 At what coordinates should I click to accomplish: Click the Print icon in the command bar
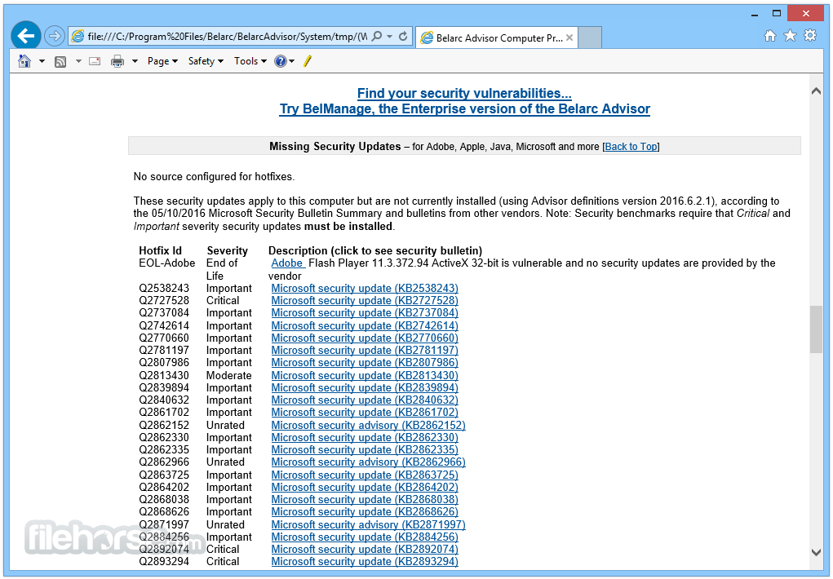pyautogui.click(x=117, y=62)
